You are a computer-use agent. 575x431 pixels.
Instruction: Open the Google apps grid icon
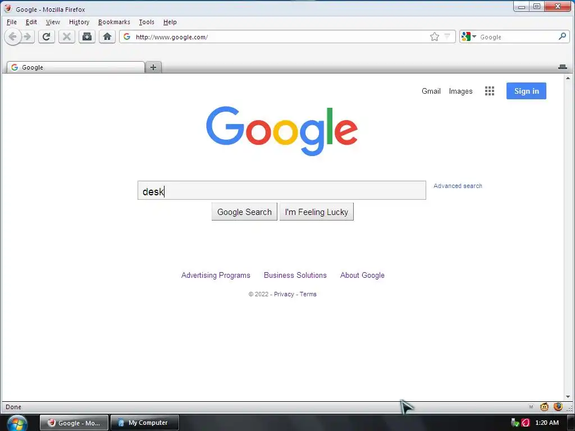[x=490, y=91]
